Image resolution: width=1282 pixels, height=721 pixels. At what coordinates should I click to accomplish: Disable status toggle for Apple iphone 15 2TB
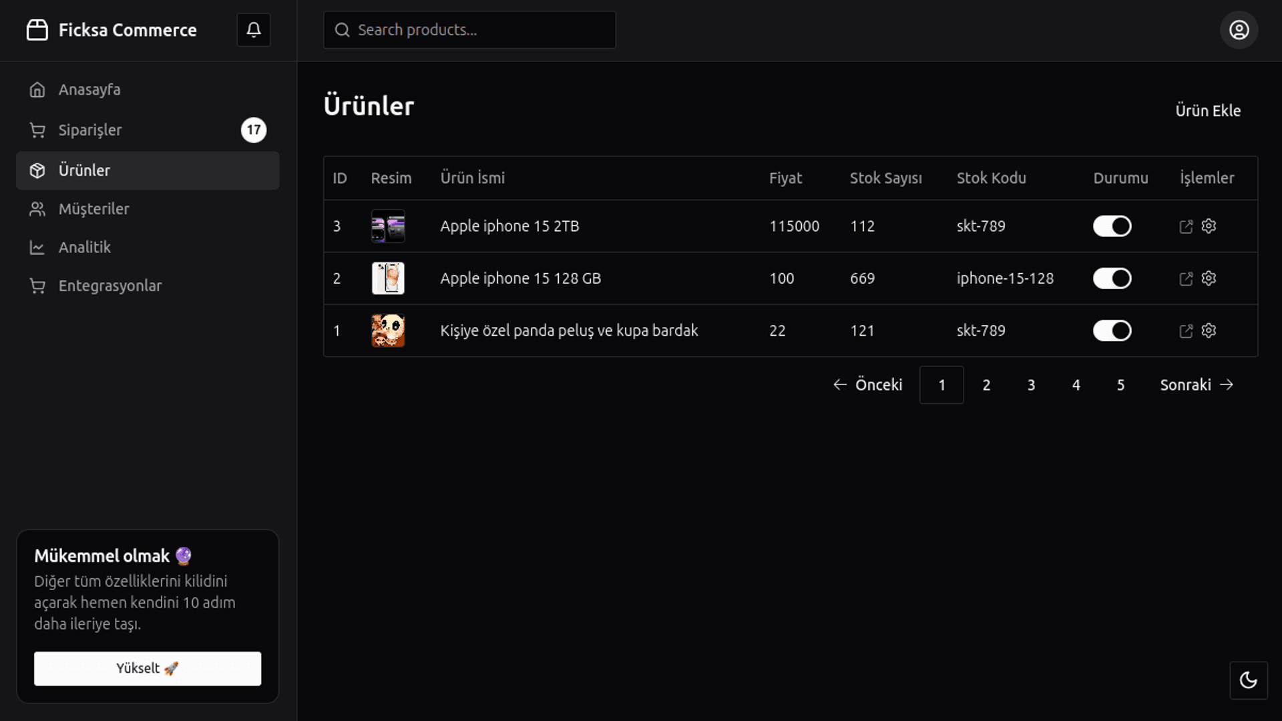click(x=1112, y=226)
